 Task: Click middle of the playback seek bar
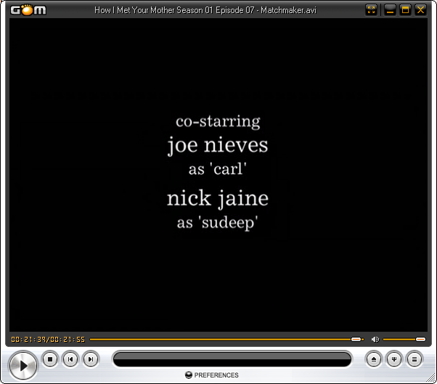(227, 340)
